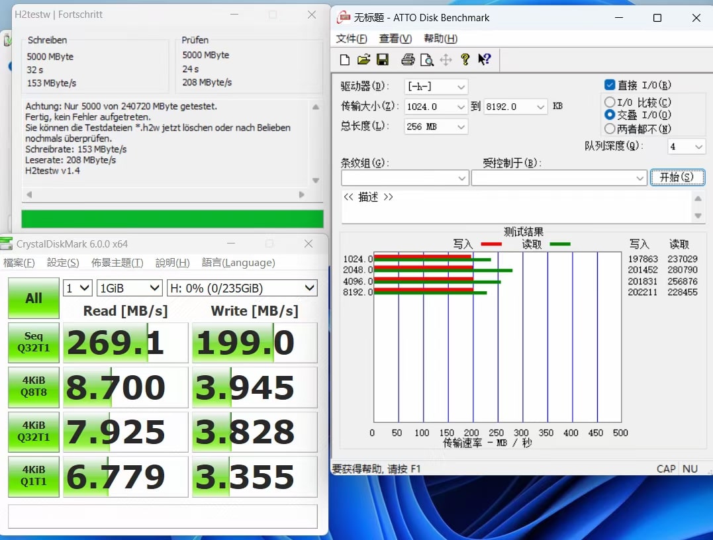Open the 設定(S) menu in CrystalDiskMark

(63, 263)
